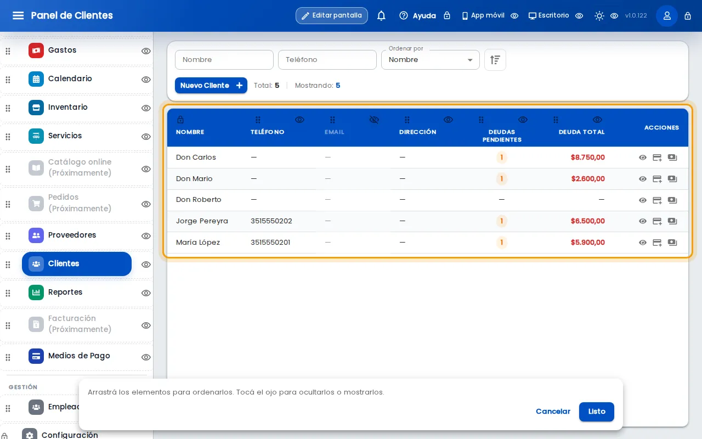Image resolution: width=702 pixels, height=439 pixels.
Task: Select Medios de Pago in the sidebar
Action: click(x=77, y=356)
